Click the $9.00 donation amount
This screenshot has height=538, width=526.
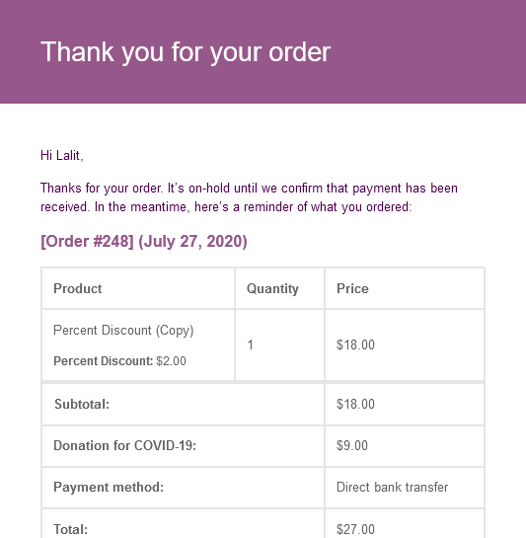point(352,446)
